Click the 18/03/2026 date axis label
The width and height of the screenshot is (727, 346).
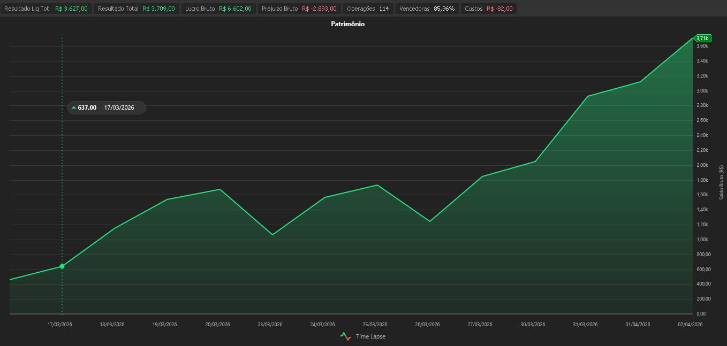(x=112, y=325)
